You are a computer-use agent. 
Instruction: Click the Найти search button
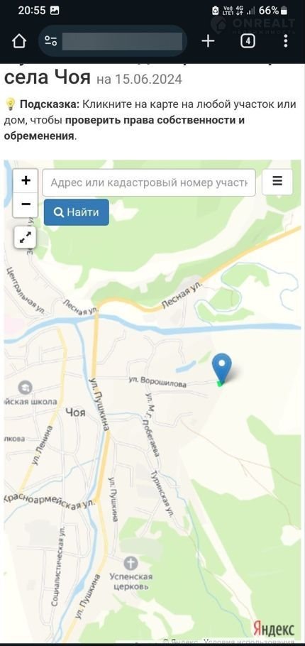(77, 212)
